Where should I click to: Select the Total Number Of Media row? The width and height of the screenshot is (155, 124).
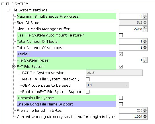[x=66, y=41]
